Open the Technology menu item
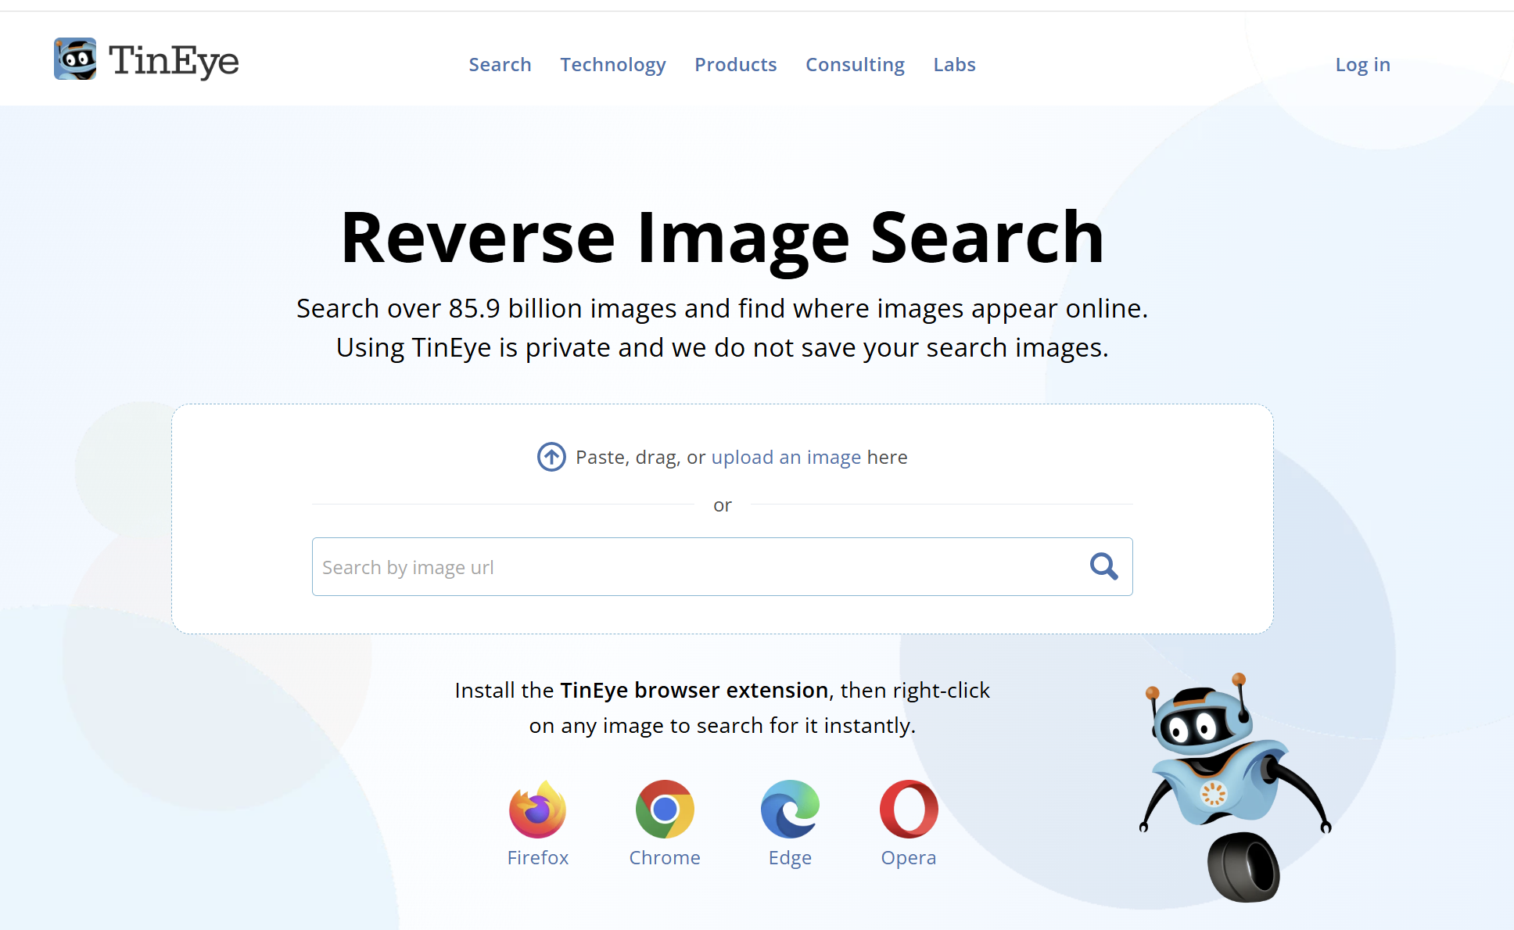Viewport: 1514px width, 930px height. coord(613,65)
